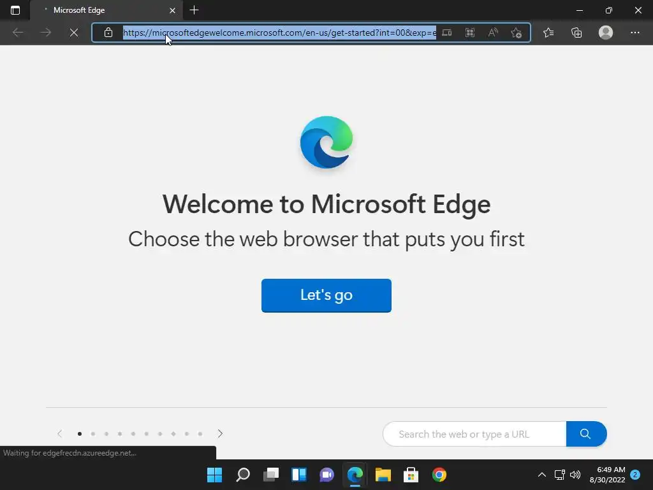
Task: Open Microsoft Store from taskbar
Action: tap(411, 475)
